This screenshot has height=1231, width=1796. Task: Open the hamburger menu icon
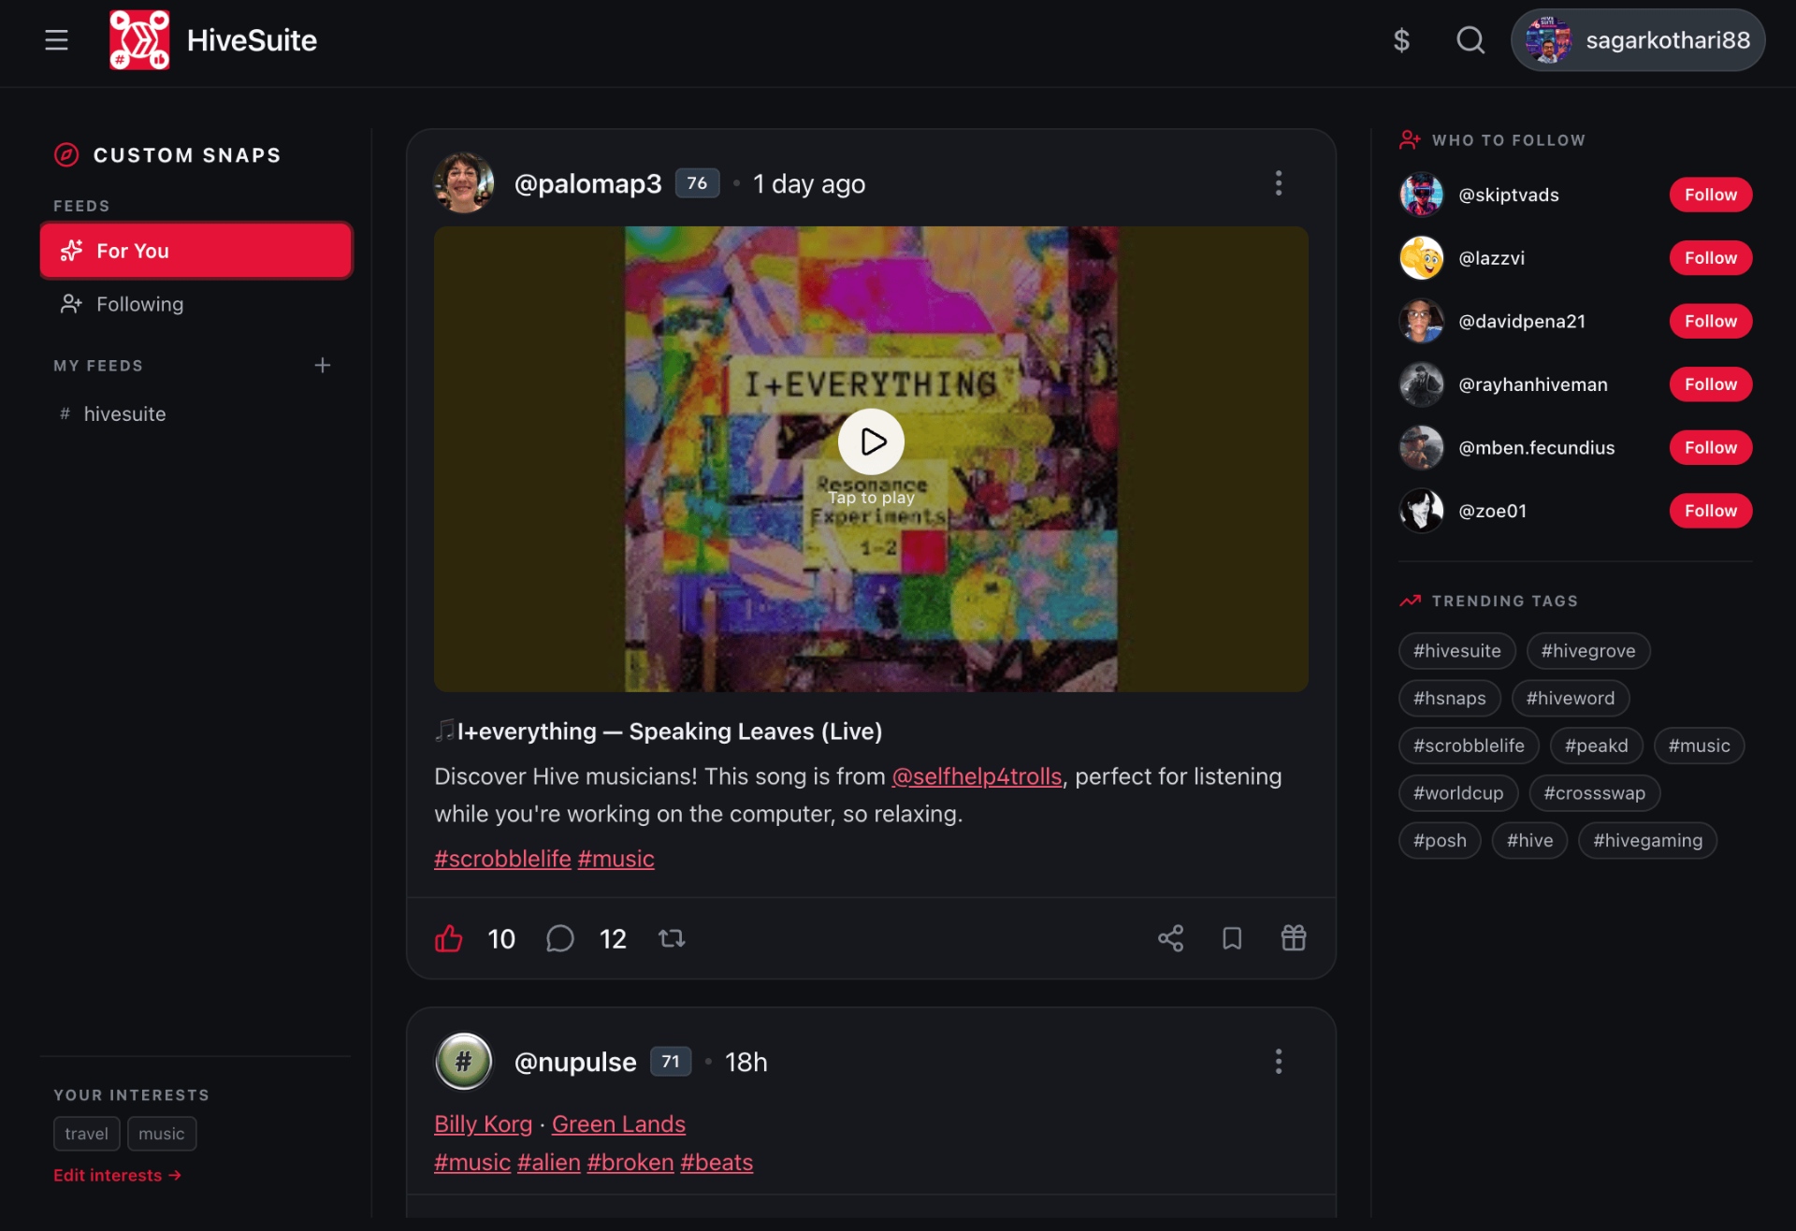coord(56,40)
